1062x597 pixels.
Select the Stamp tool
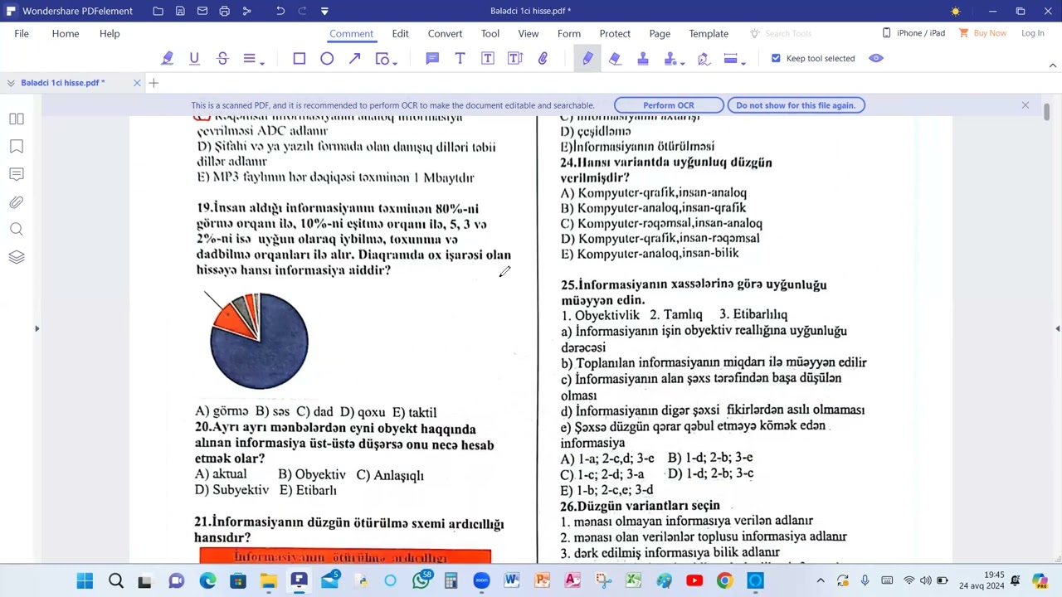point(642,58)
